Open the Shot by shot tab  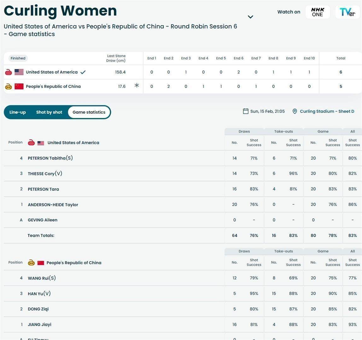click(x=49, y=112)
